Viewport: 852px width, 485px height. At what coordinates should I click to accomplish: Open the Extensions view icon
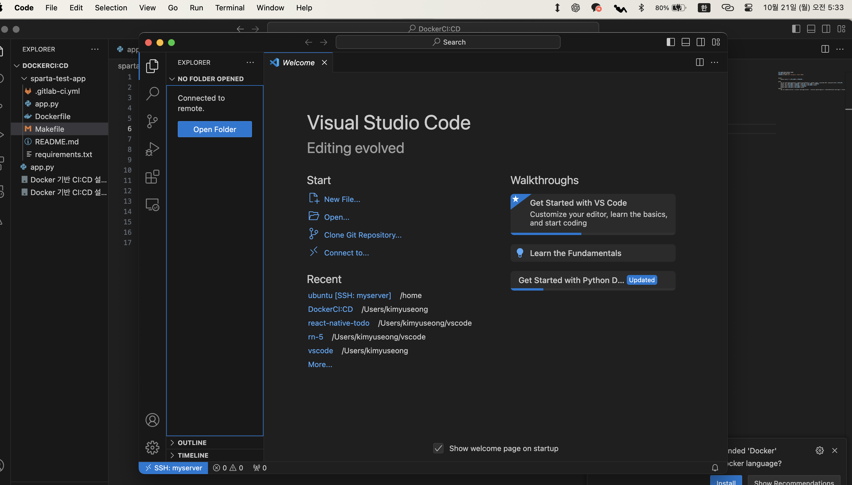click(152, 177)
